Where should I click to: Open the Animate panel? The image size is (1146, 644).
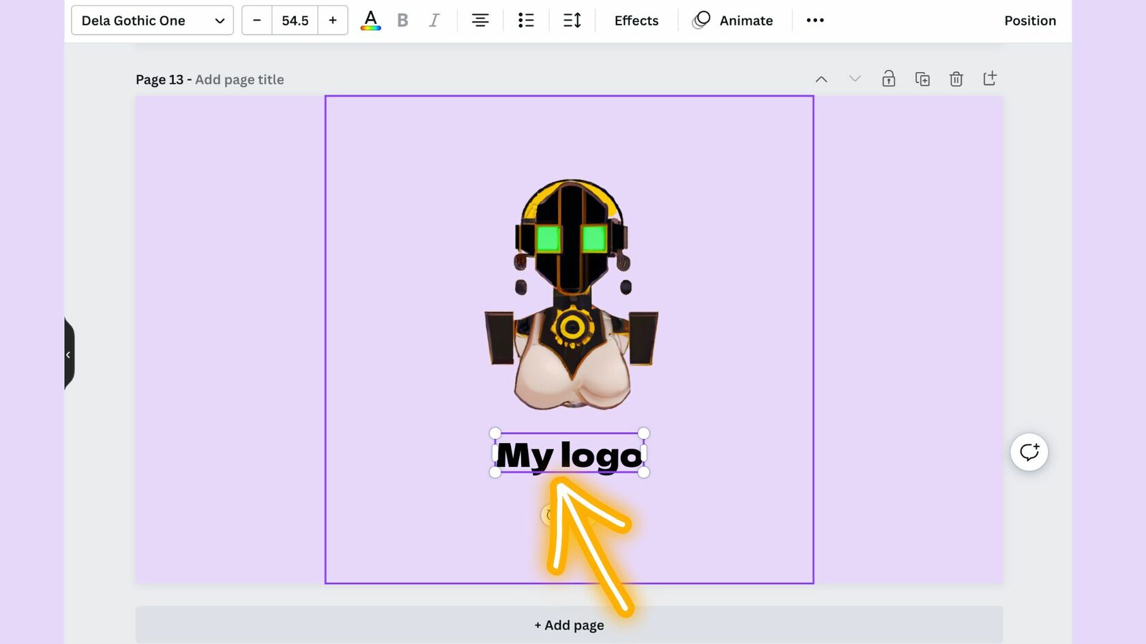733,20
